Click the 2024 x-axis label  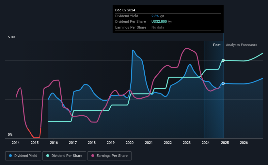point(206,143)
